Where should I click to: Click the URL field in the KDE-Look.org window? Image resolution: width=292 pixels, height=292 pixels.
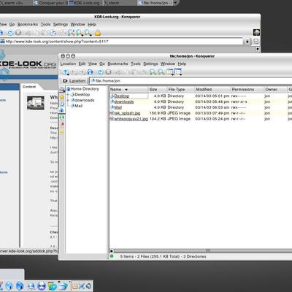point(121,42)
